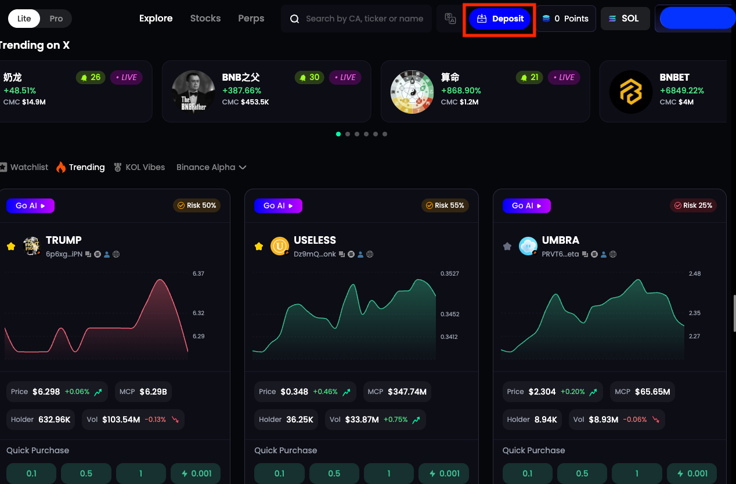Toggle the USELESS watchlist star

click(x=259, y=247)
